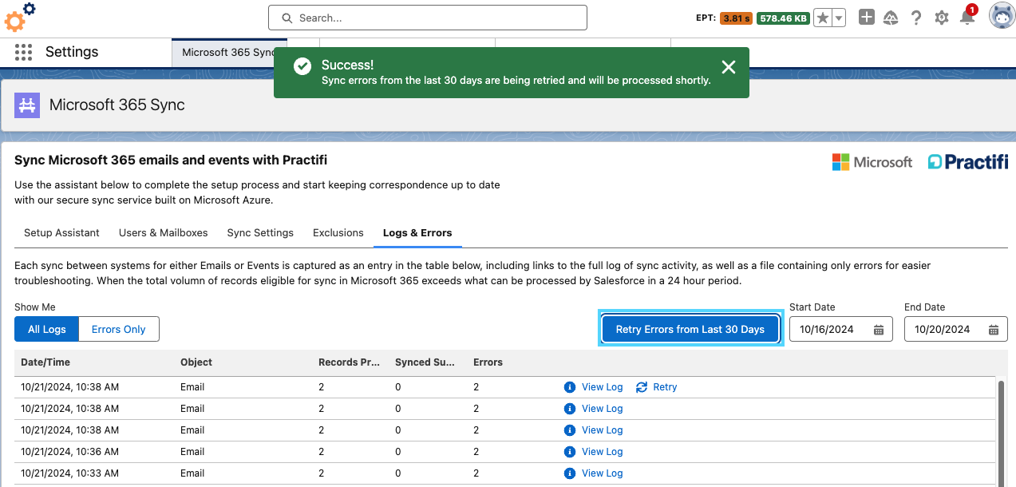This screenshot has height=487, width=1016.
Task: Click the global actions plus icon
Action: [867, 18]
